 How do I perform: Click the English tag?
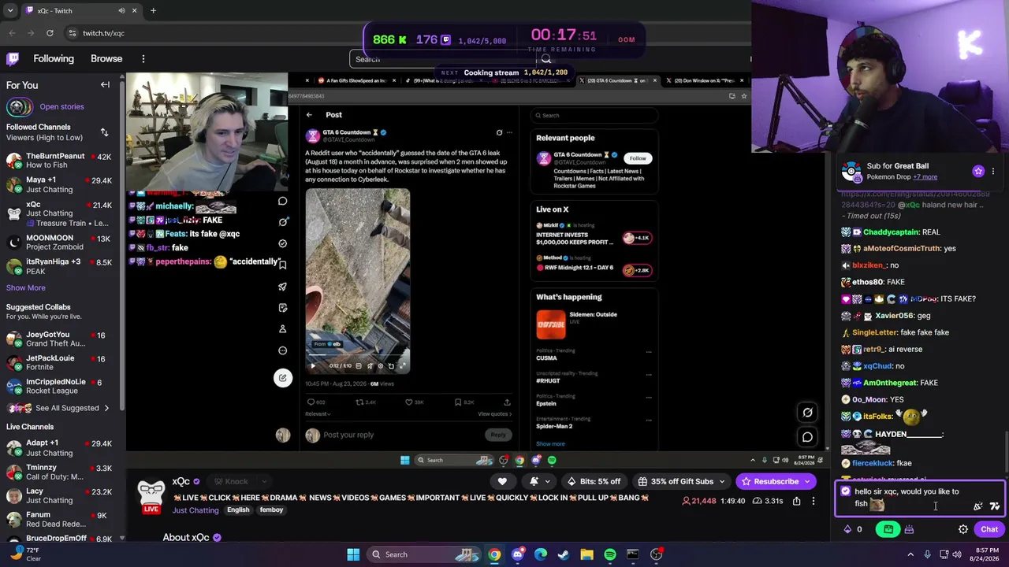click(x=238, y=510)
